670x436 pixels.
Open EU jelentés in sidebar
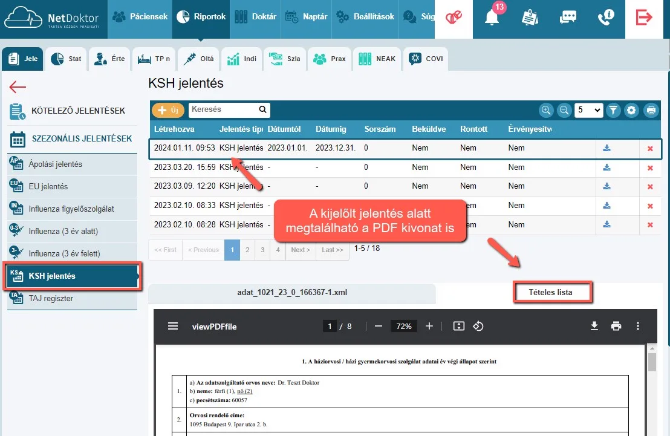[72, 187]
